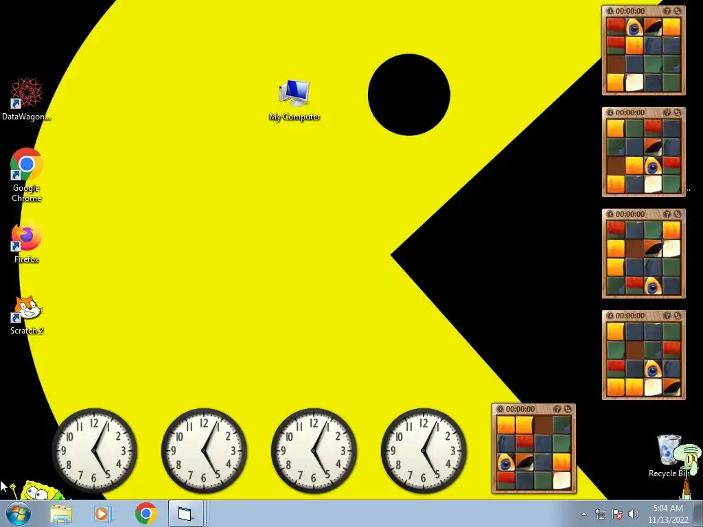Pause timer on second puzzle gadget from top

pyautogui.click(x=610, y=113)
